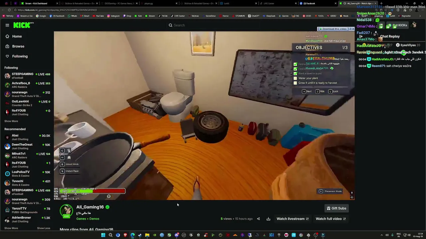426x239 pixels.
Task: Click the Watch livestream button
Action: coord(293,219)
